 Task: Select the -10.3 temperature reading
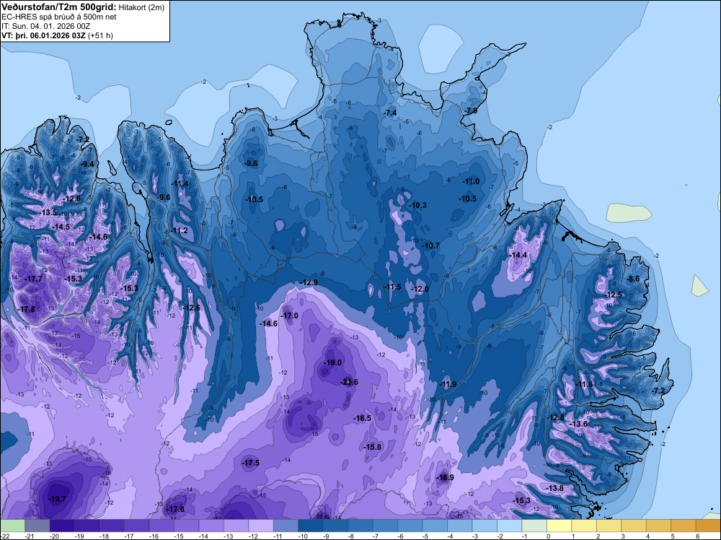coord(417,205)
